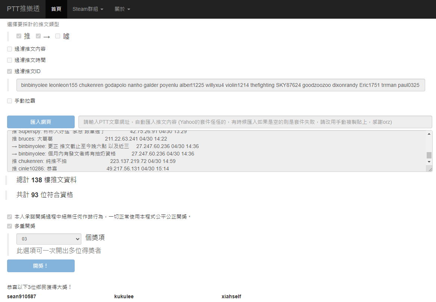The image size is (436, 302).
Task: Click the 開獎！ button
Action: [x=41, y=266]
